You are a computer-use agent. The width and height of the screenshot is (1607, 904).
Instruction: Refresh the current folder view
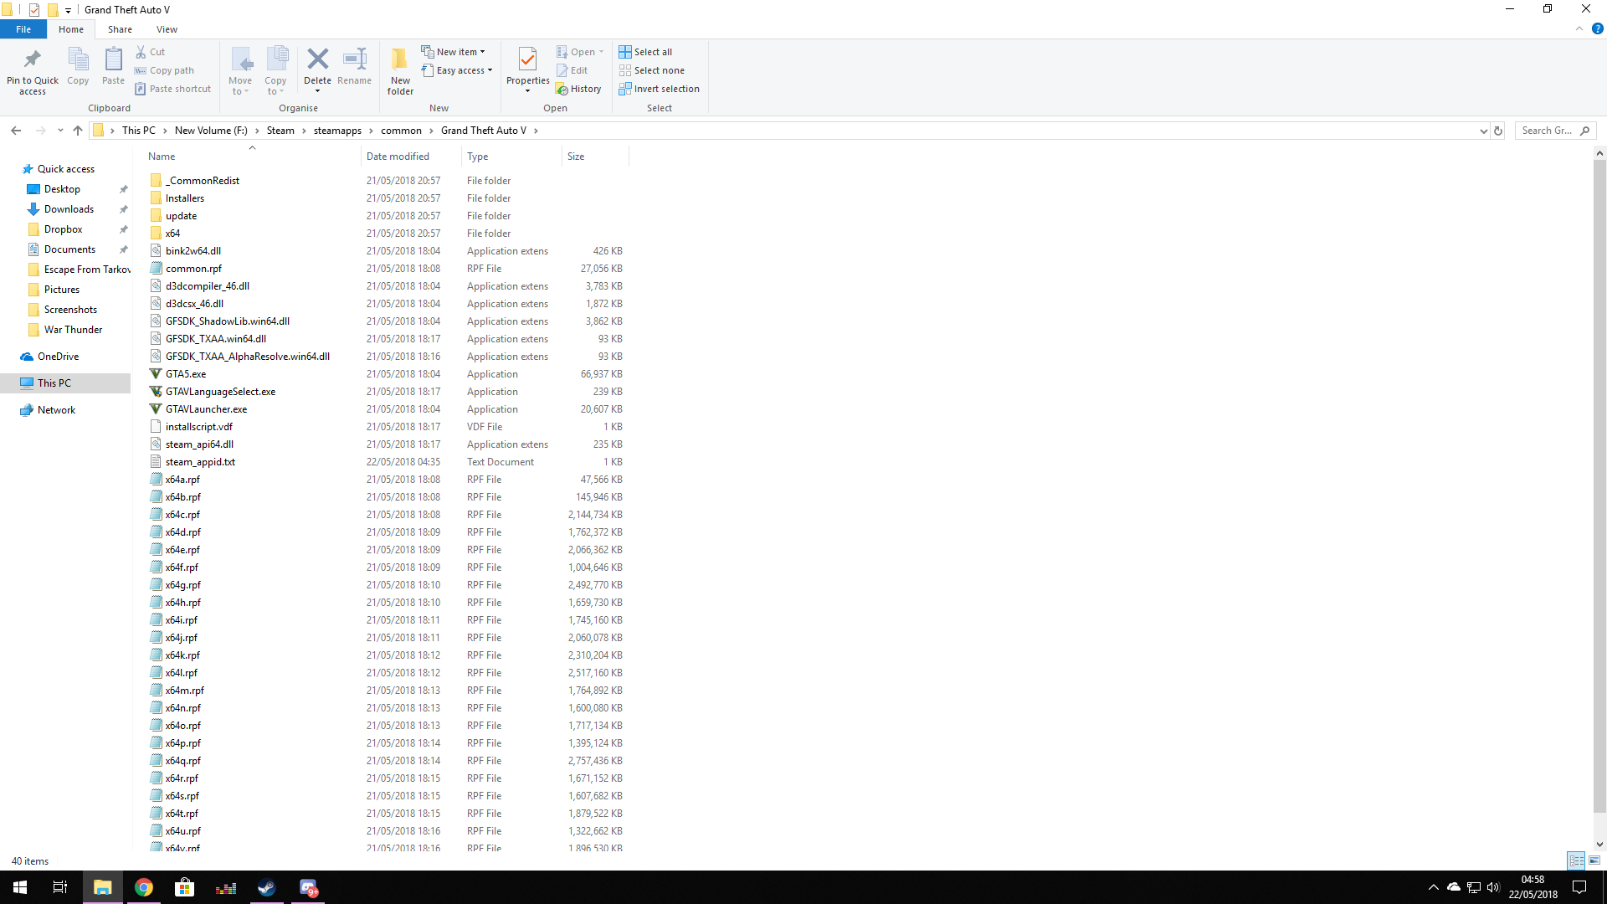[1498, 131]
